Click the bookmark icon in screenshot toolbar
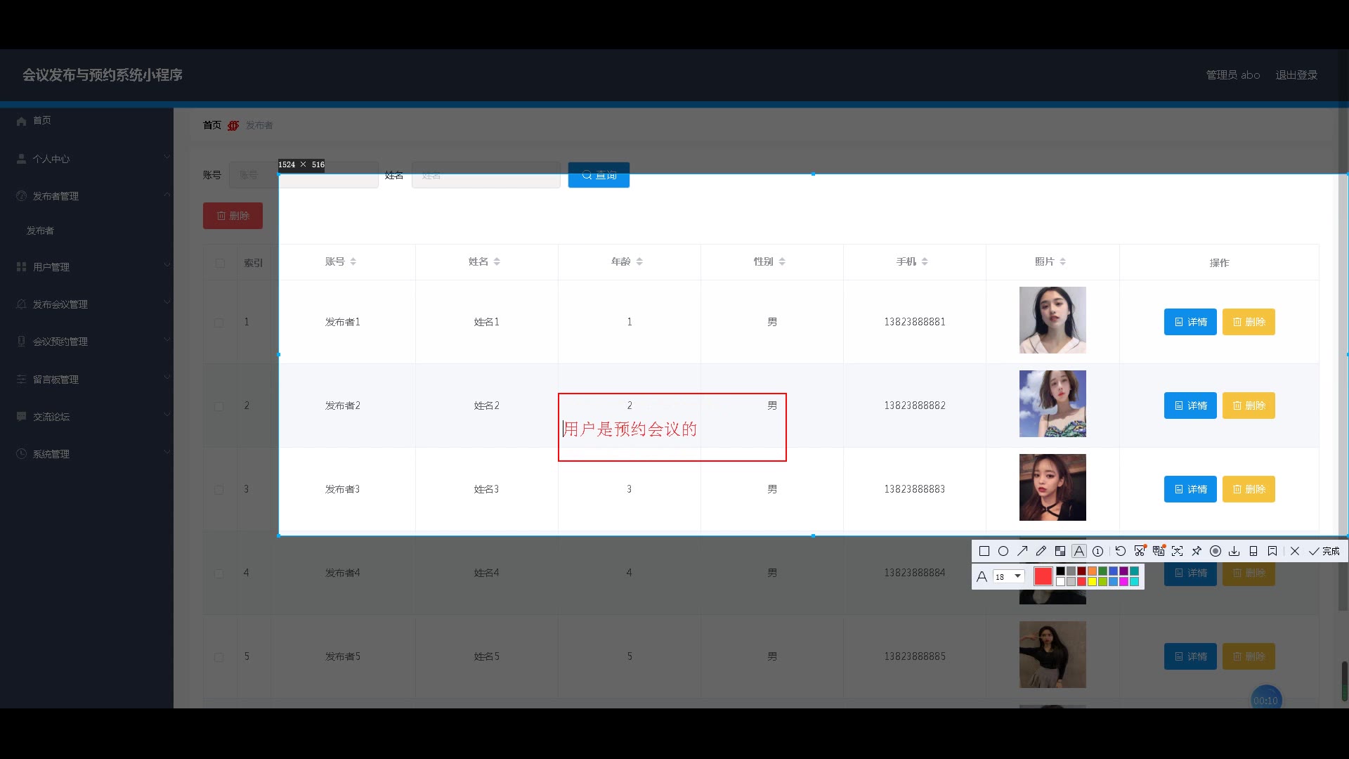The width and height of the screenshot is (1349, 759). pyautogui.click(x=1272, y=551)
